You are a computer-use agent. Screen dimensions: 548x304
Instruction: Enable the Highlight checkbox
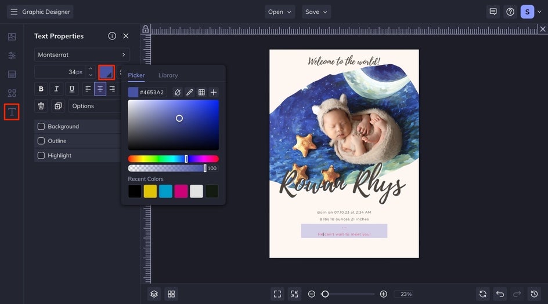41,156
